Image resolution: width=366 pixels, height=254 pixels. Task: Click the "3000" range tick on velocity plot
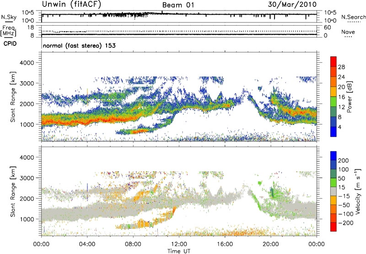(27, 178)
